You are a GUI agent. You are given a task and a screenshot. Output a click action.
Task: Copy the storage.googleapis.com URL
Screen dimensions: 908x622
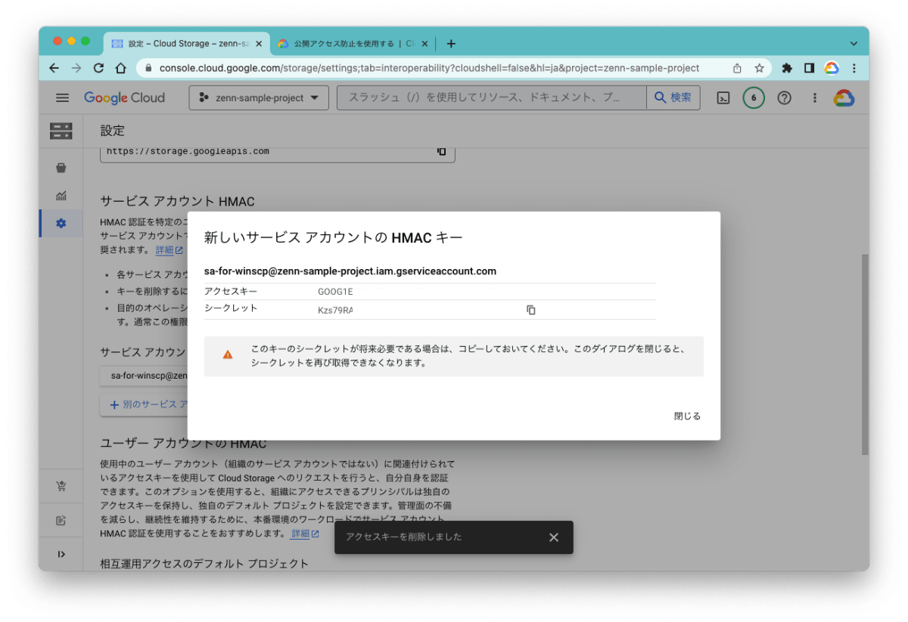click(x=441, y=151)
